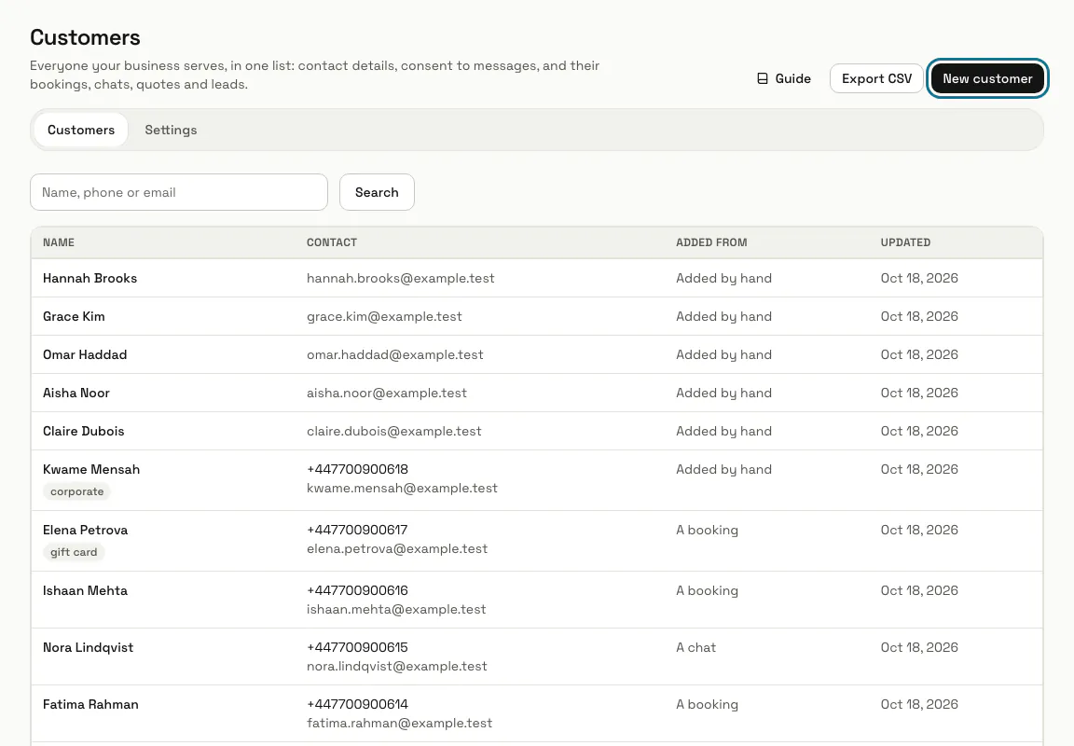The height and width of the screenshot is (746, 1074).
Task: Click 'A booking' in Elena Petrova's row
Action: 707,531
